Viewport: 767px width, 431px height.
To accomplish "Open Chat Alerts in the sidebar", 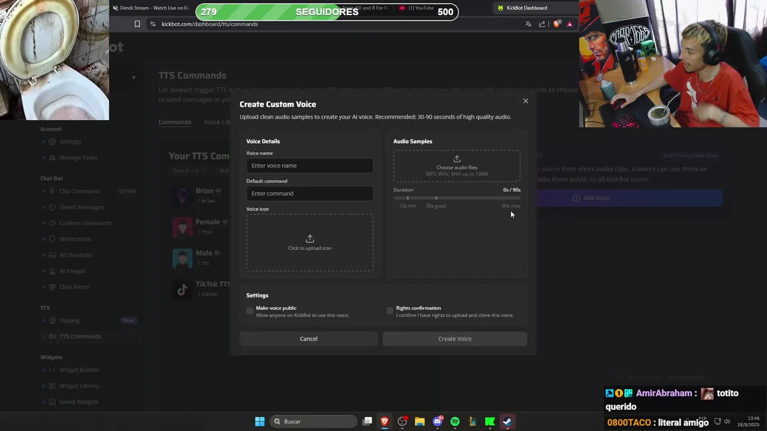I will [74, 287].
